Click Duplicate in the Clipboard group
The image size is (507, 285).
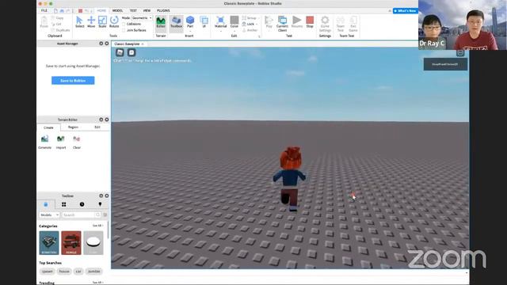pyautogui.click(x=60, y=30)
